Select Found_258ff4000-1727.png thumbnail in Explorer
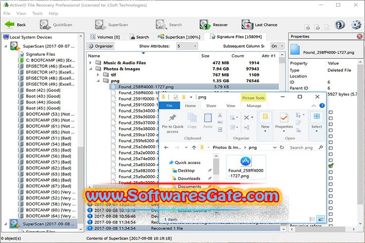Image resolution: width=365 pixels, height=243 pixels. click(x=246, y=168)
